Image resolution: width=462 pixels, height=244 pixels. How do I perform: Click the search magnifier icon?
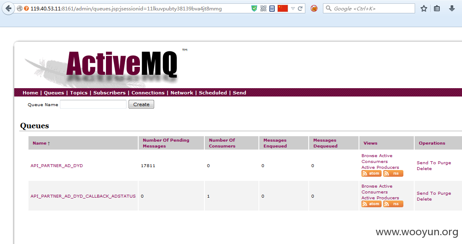328,8
